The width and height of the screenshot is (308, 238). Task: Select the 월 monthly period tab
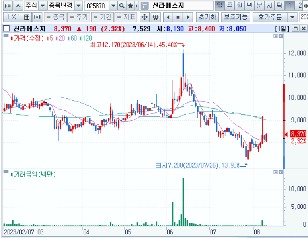tap(240, 6)
